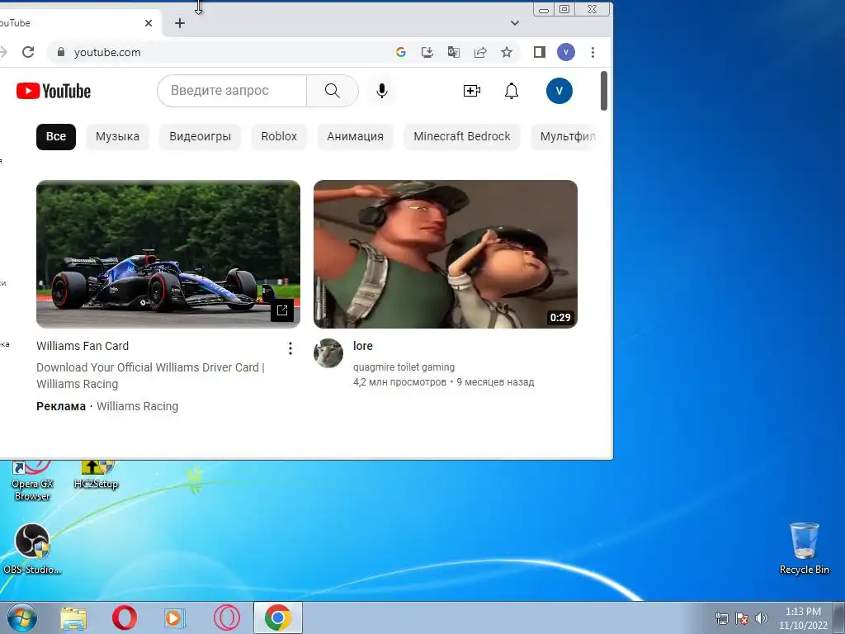Launch Opera from taskbar
Screen dimensions: 845x634
point(124,617)
